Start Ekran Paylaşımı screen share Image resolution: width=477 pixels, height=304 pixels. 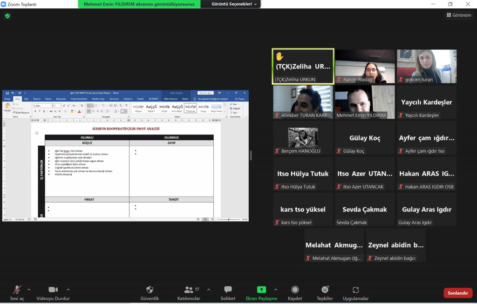[x=261, y=290]
